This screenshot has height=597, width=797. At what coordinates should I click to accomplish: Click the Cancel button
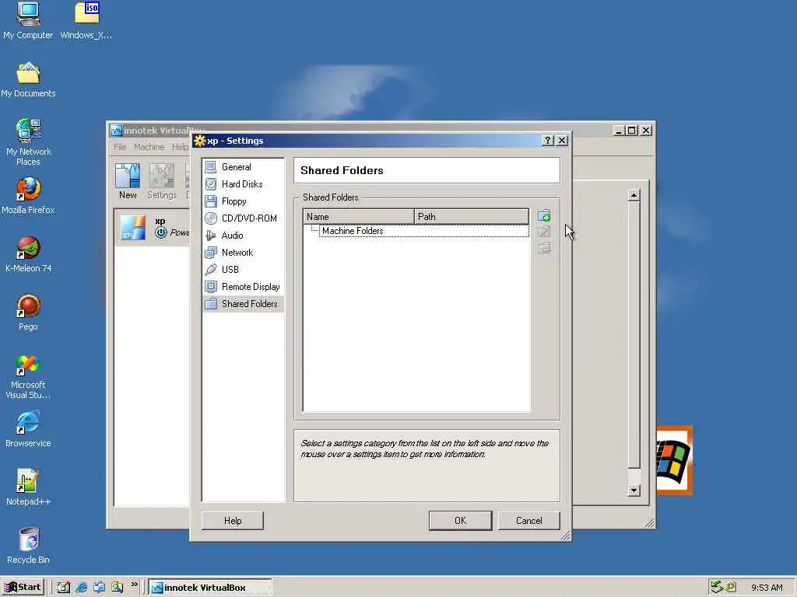coord(529,521)
